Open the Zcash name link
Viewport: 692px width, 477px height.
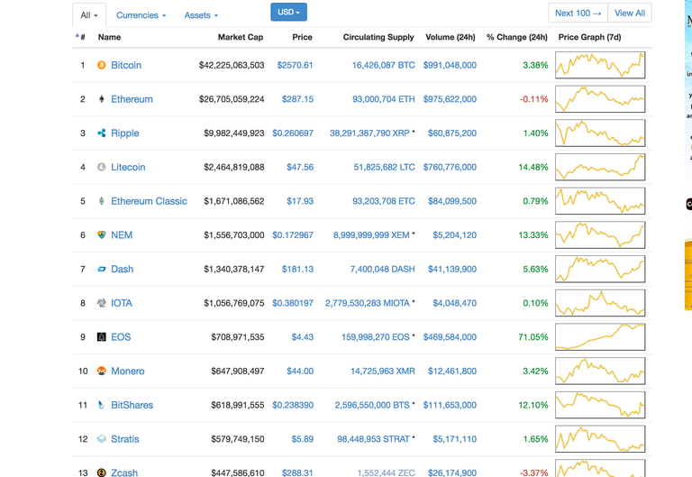coord(124,472)
